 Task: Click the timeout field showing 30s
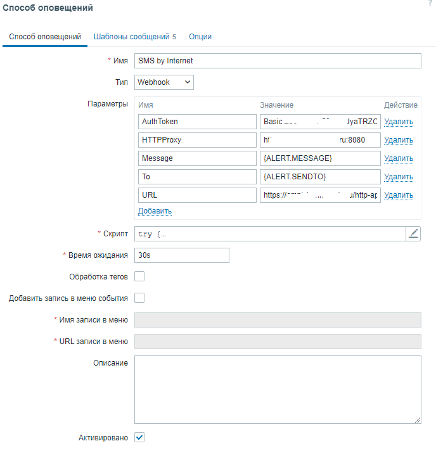tap(181, 255)
